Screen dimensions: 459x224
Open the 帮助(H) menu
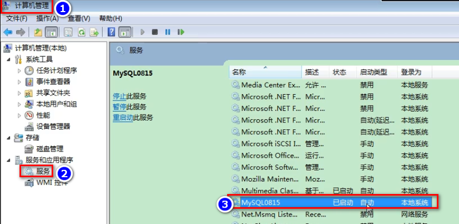111,19
